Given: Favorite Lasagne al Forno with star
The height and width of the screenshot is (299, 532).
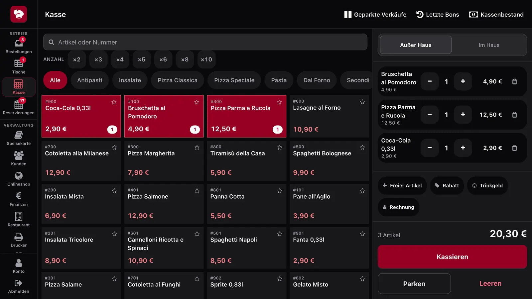Looking at the screenshot, I should pos(362,102).
